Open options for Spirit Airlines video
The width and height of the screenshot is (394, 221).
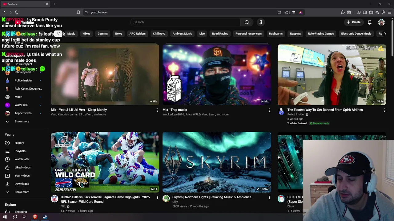[384, 110]
